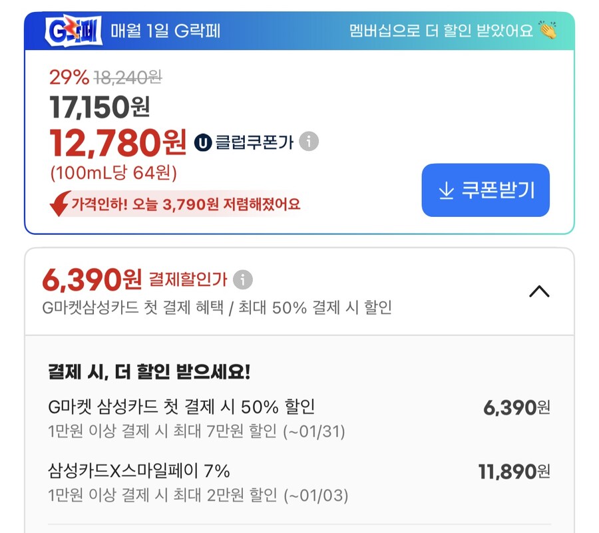Click the 가격인하 price-drop notice text

tap(186, 203)
